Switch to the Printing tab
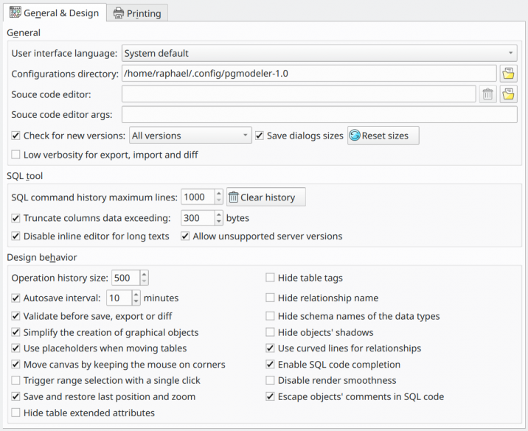The width and height of the screenshot is (528, 431). (x=137, y=13)
